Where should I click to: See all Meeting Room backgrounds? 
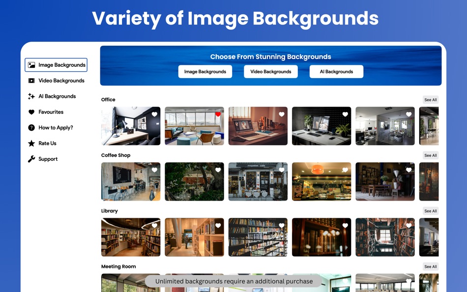(x=430, y=266)
